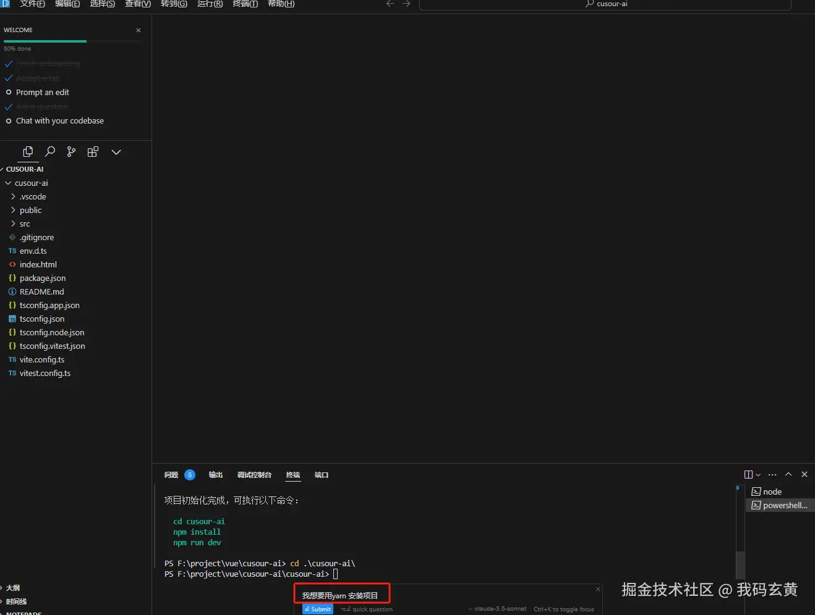This screenshot has width=815, height=615.
Task: Maximize the panel with the up chevron
Action: click(788, 474)
